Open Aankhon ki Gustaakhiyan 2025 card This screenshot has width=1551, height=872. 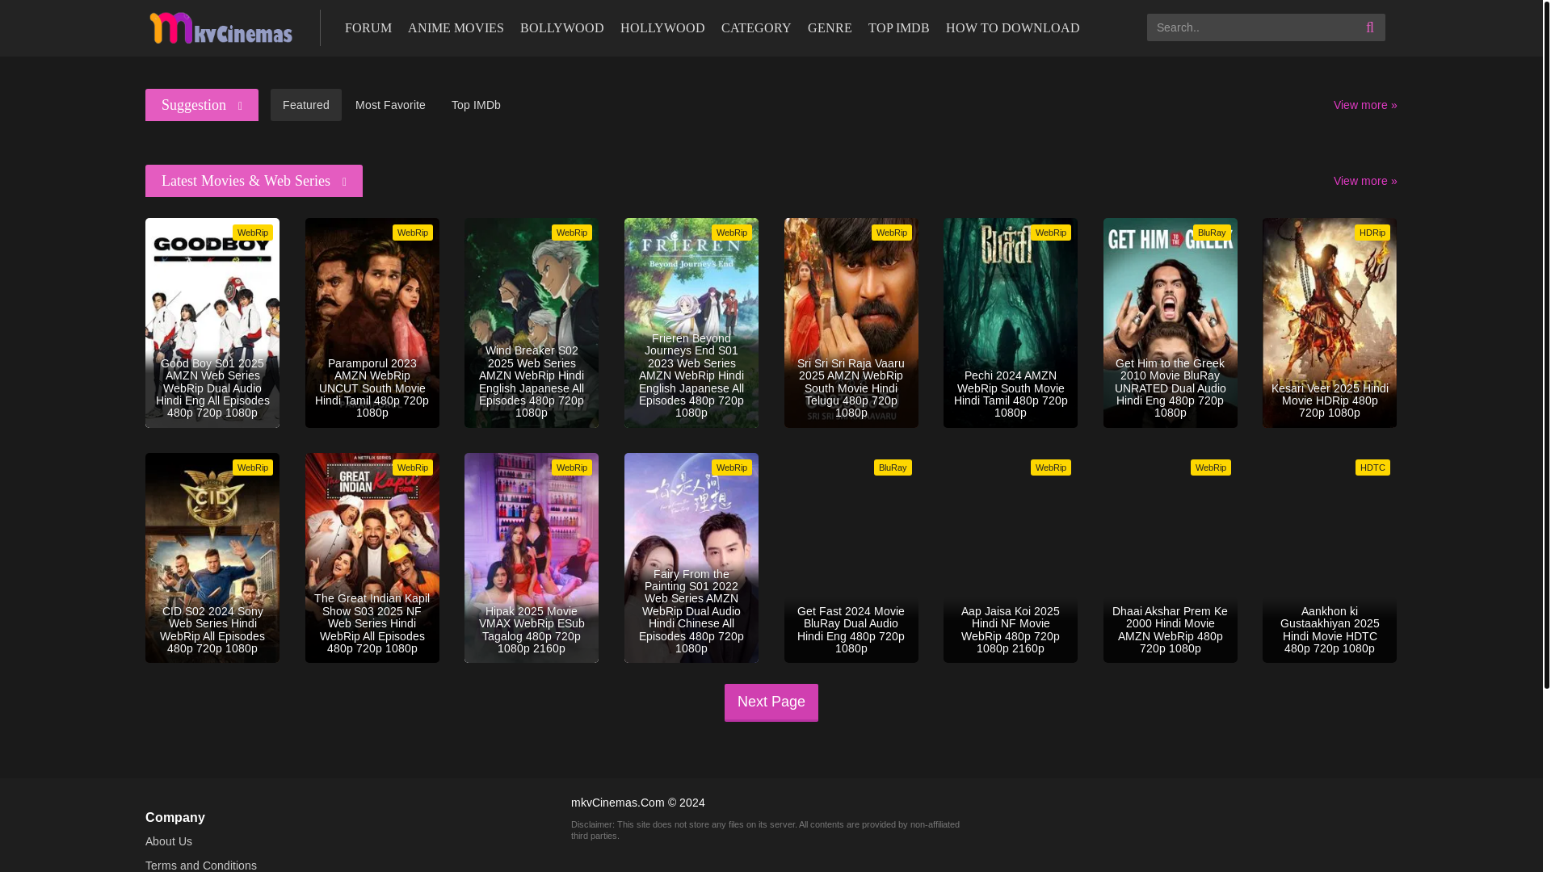coord(1330,558)
